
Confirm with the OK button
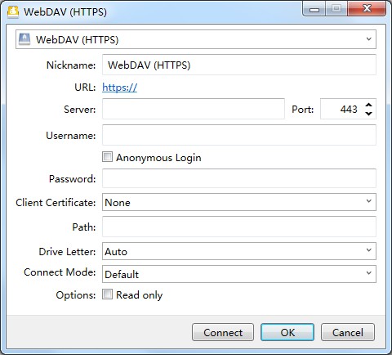[x=287, y=332]
